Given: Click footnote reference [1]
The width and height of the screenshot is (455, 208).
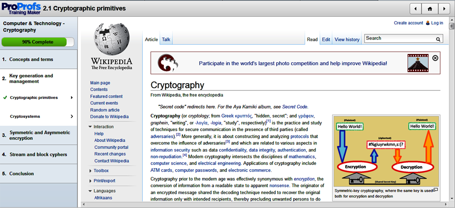Looking at the screenshot, I should [268, 121].
